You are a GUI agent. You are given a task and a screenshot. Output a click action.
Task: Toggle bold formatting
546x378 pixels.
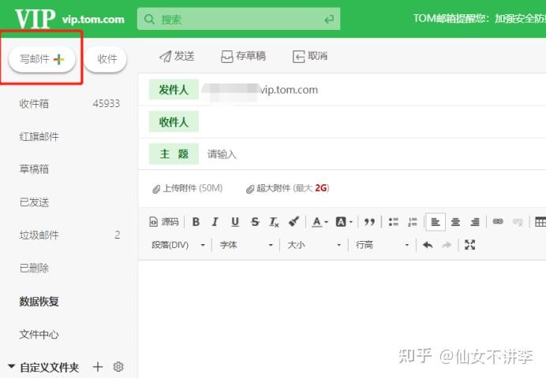(x=196, y=221)
